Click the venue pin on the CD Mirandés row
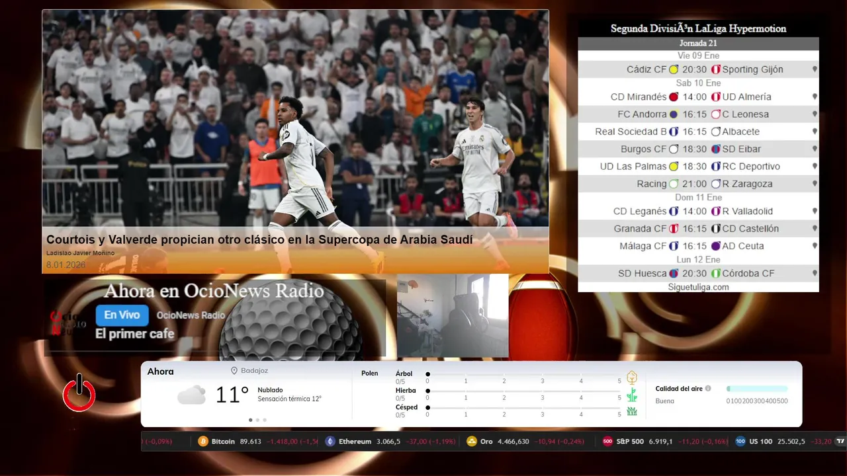The width and height of the screenshot is (847, 476). (815, 97)
